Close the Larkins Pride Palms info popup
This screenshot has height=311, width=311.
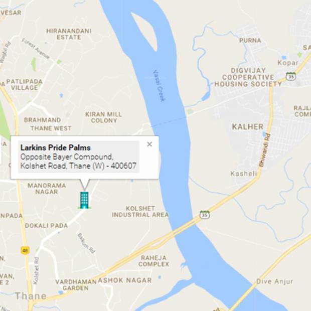tap(149, 144)
